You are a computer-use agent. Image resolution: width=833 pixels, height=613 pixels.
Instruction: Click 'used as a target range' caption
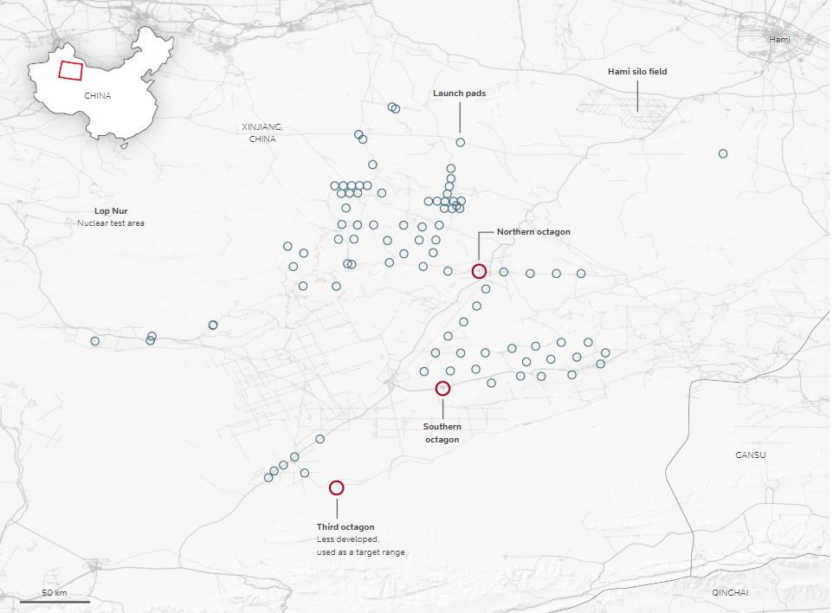361,552
